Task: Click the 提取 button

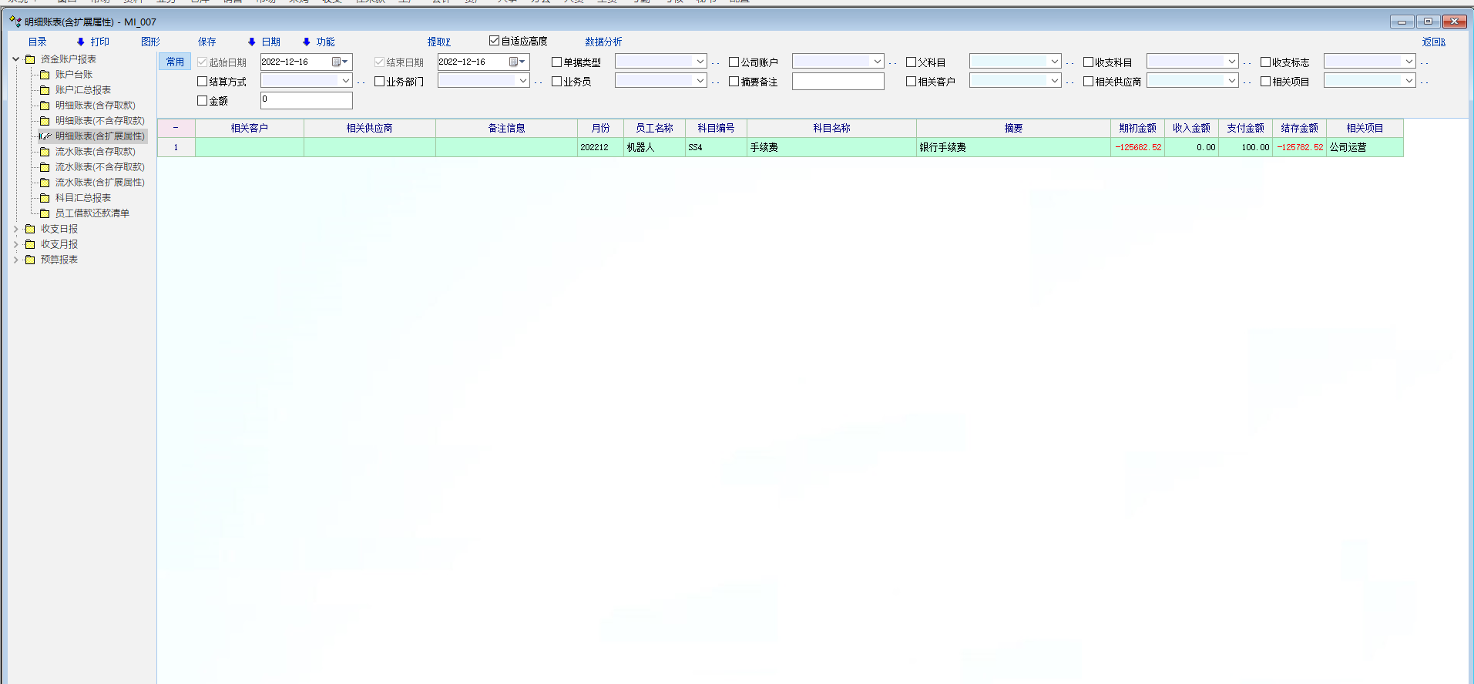Action: click(438, 42)
